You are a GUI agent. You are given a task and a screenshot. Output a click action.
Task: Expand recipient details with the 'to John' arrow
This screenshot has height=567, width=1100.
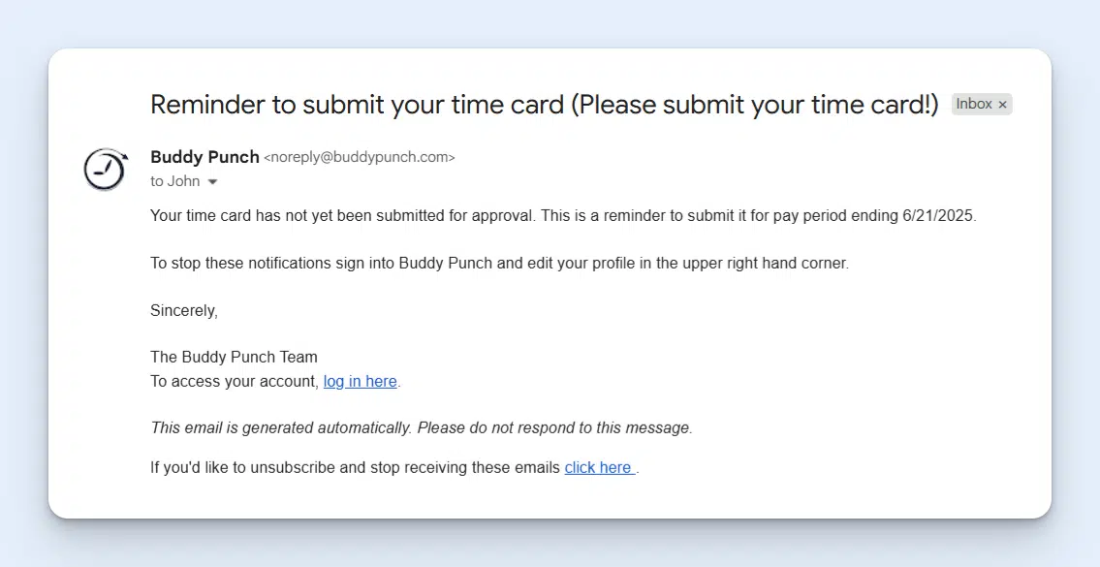tap(212, 181)
